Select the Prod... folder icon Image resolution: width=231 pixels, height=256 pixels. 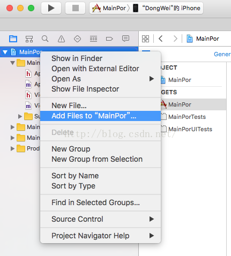point(21,148)
